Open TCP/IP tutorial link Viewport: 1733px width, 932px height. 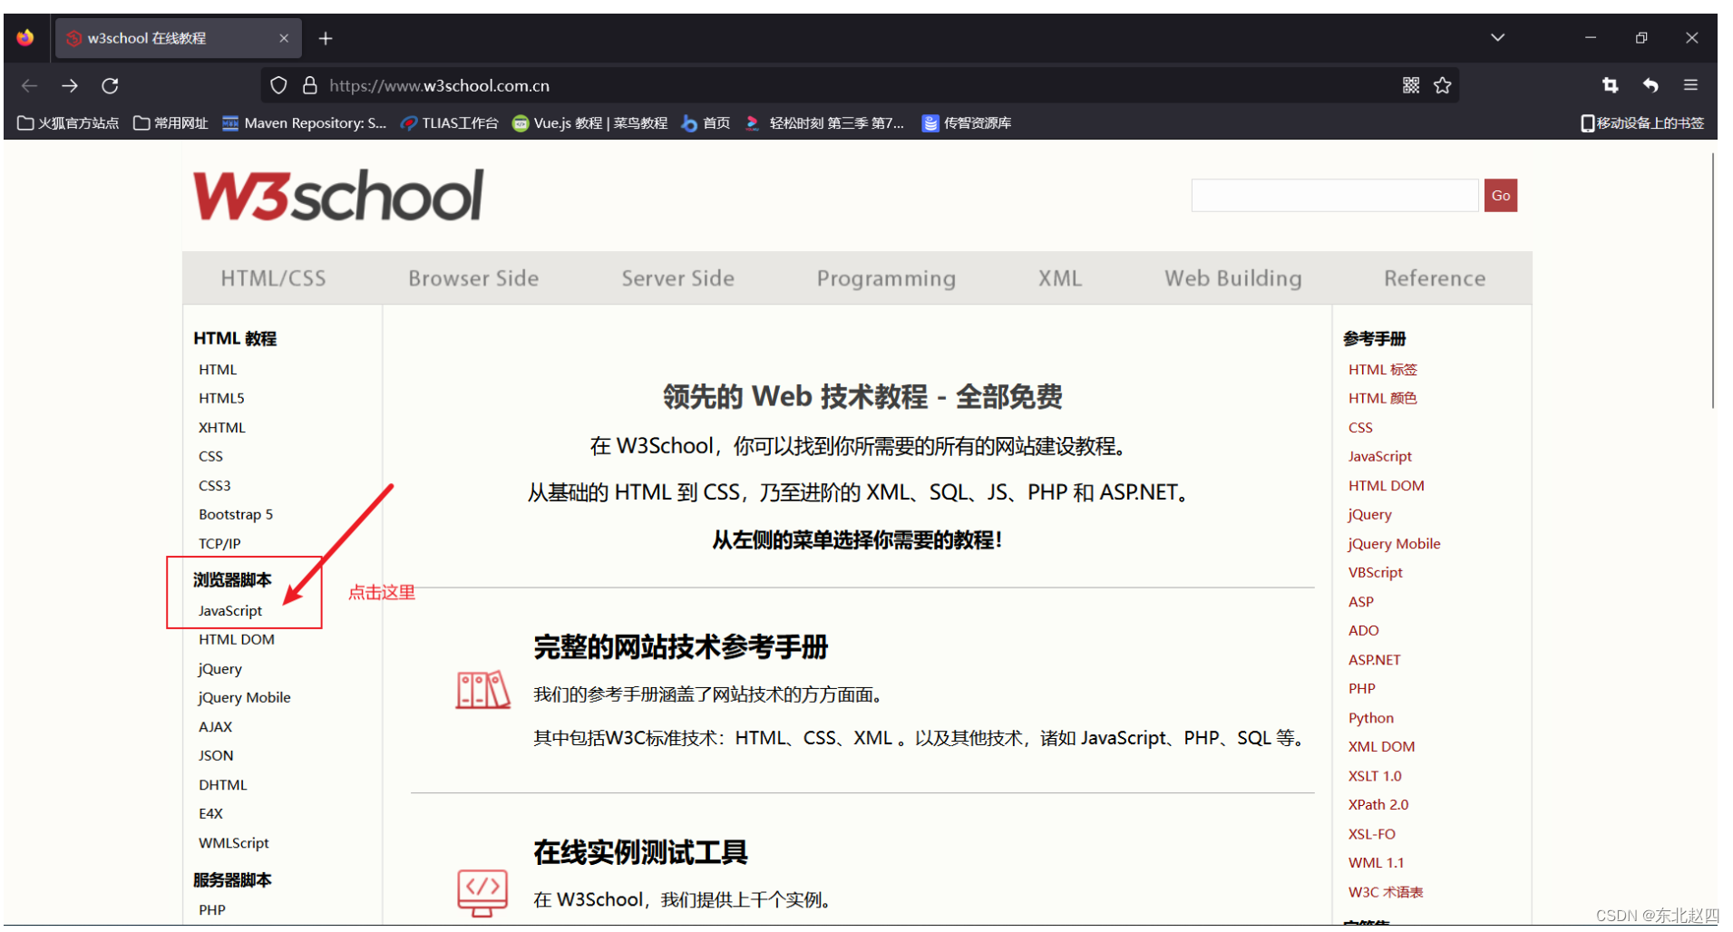click(x=219, y=543)
